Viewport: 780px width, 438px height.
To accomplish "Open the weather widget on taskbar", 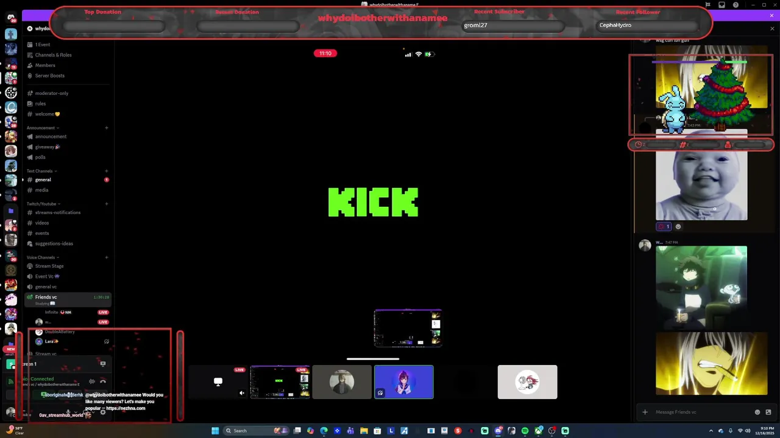I will (x=13, y=431).
